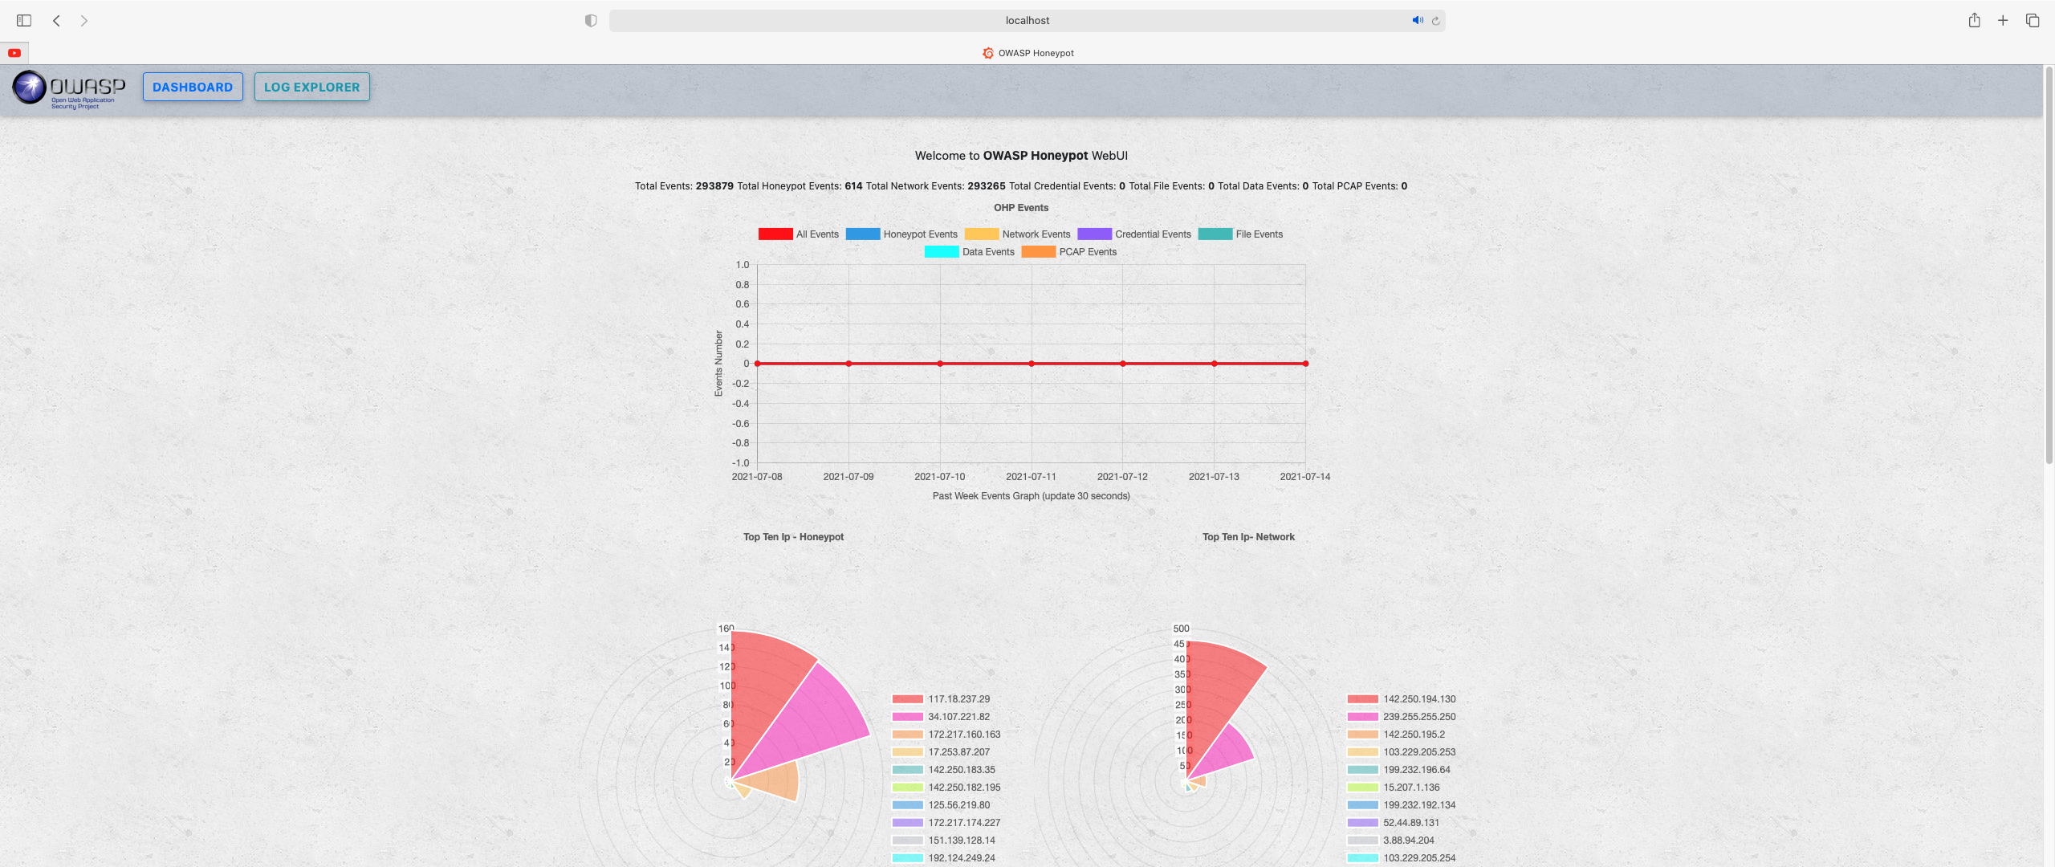The height and width of the screenshot is (867, 2055).
Task: Click the OWASP logo
Action: [x=69, y=88]
